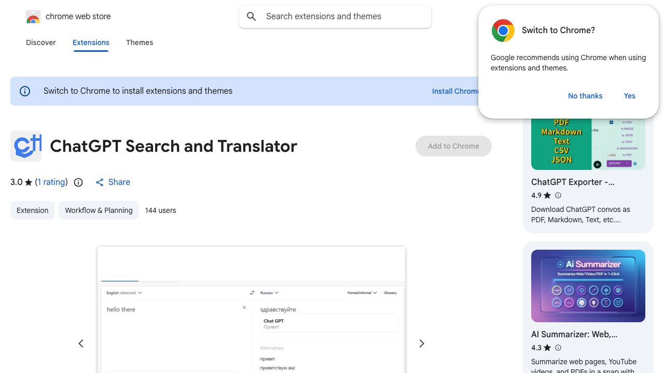Click the Workflow & Planning chip
The height and width of the screenshot is (373, 664).
click(99, 210)
